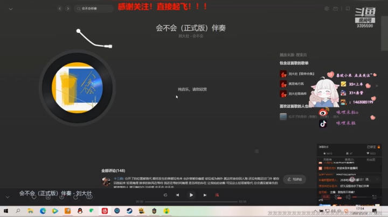Skip to next track

point(205,195)
